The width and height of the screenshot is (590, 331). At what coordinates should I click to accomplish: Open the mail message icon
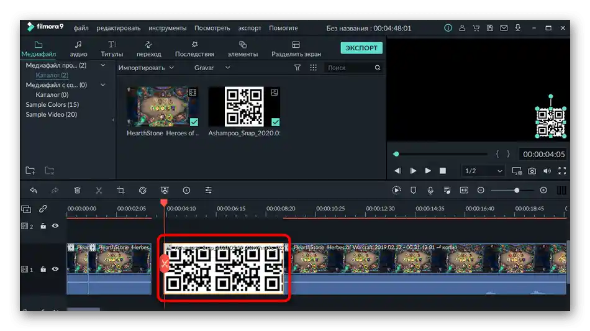coord(504,28)
